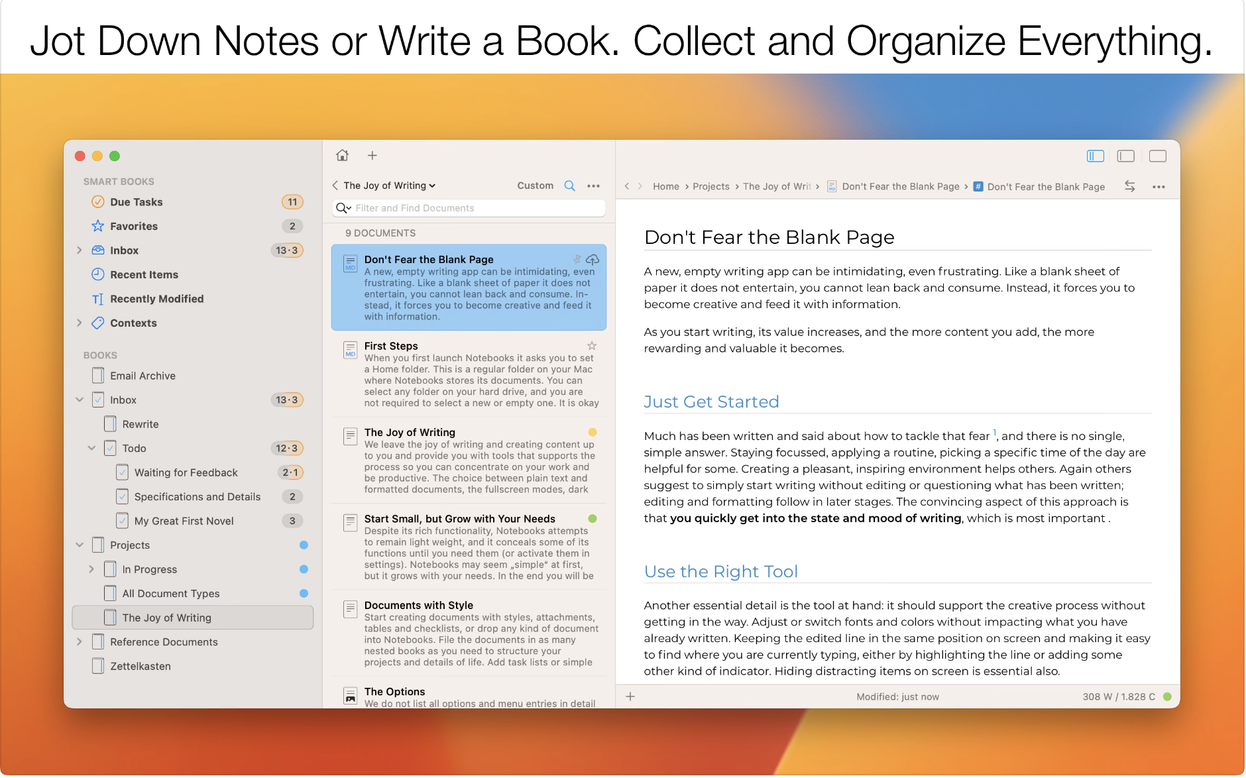This screenshot has width=1246, height=778.
Task: Collapse the Todo book in sidebar
Action: 91,448
